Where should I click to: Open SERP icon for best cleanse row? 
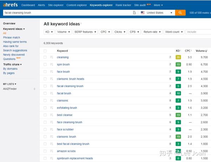pos(52,115)
